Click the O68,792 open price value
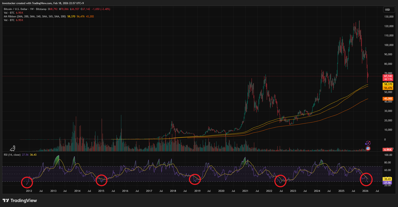Image resolution: width=398 pixels, height=207 pixels. click(x=53, y=9)
